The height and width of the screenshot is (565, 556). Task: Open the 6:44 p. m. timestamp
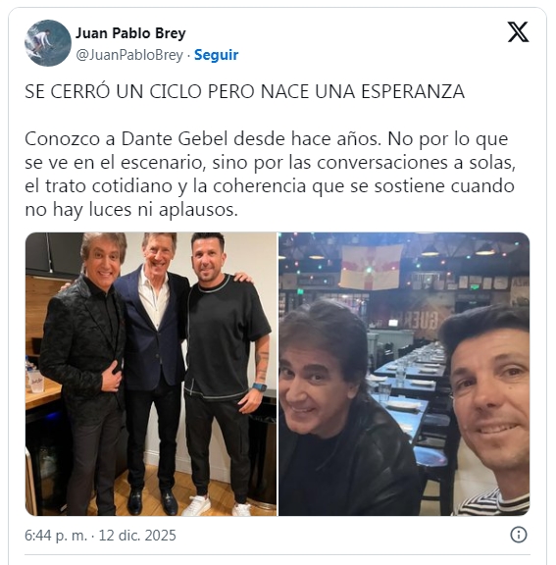pyautogui.click(x=56, y=536)
